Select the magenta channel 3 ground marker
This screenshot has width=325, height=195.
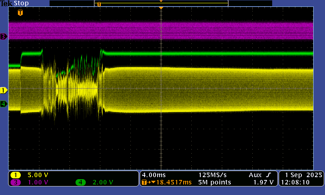coord(4,37)
